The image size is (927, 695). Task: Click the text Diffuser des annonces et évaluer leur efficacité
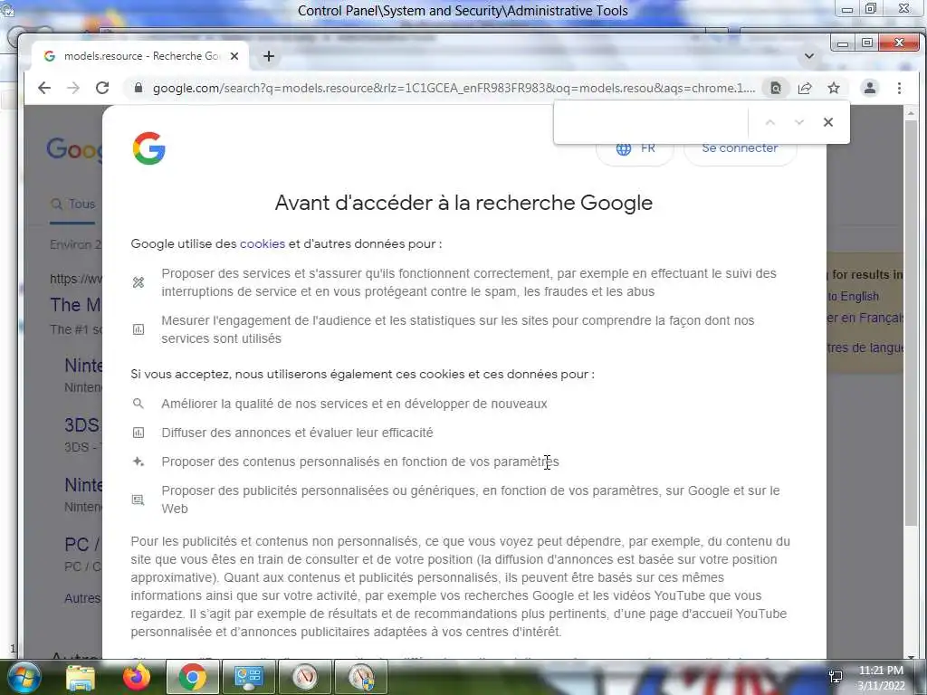point(297,433)
